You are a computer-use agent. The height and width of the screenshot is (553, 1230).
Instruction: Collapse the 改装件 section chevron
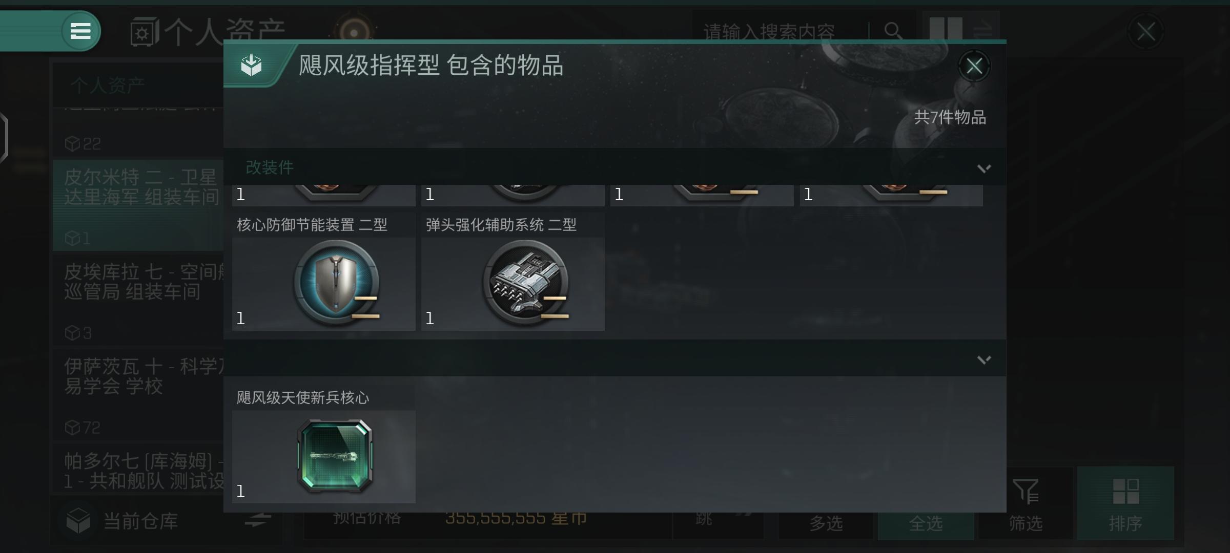click(983, 168)
